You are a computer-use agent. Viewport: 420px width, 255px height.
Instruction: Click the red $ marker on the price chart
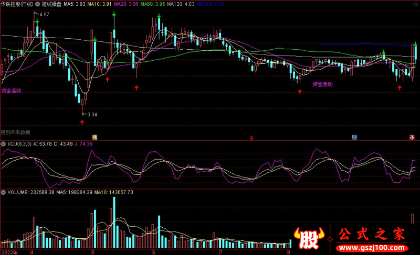point(251,138)
